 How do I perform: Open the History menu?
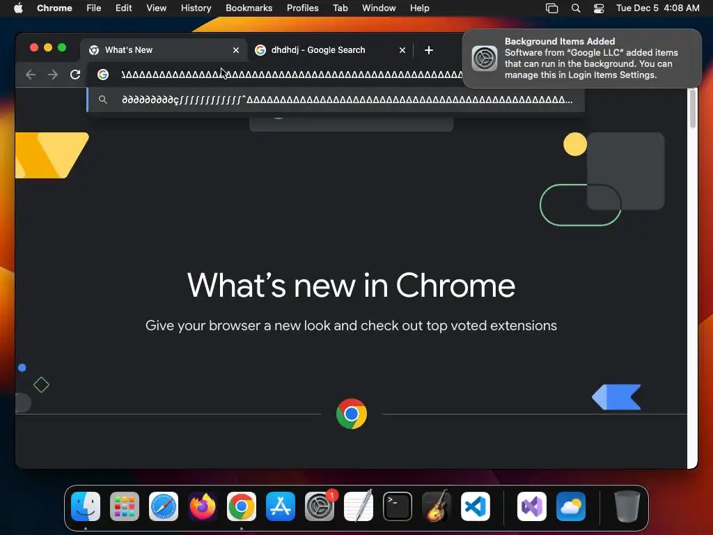pos(196,8)
